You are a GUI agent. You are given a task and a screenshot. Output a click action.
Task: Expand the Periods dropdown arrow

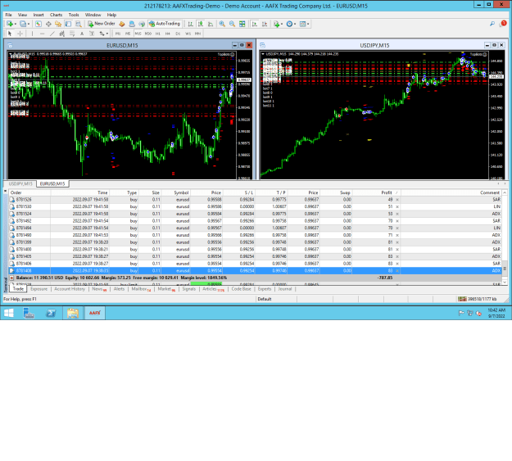295,24
